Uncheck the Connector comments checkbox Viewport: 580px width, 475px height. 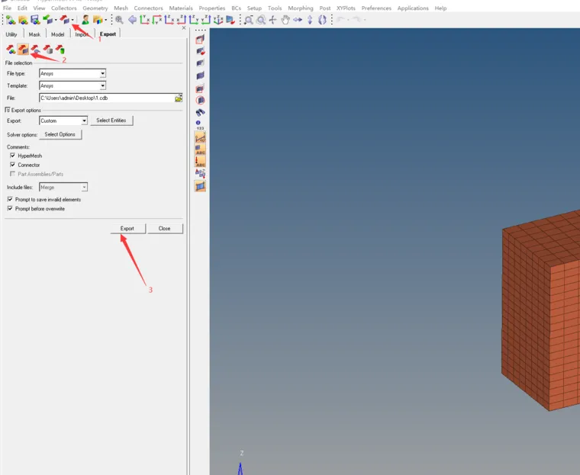pos(12,165)
